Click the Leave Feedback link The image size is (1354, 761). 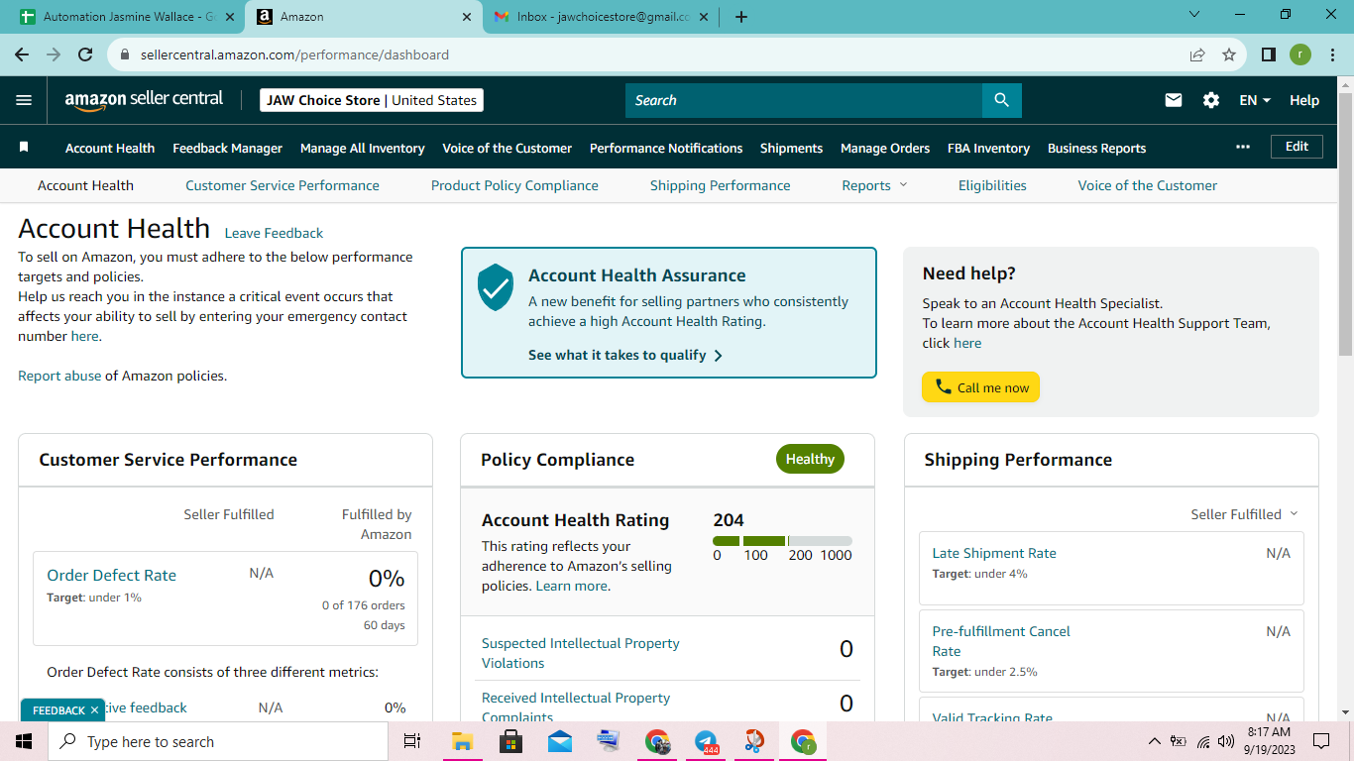pos(274,233)
